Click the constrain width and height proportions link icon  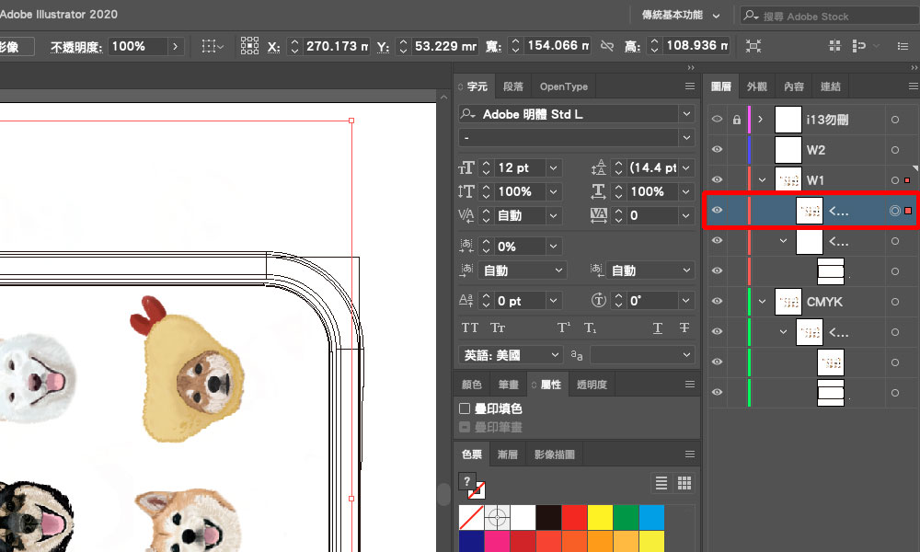coord(606,46)
